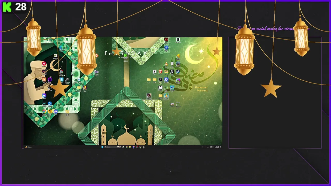Expand the system tray hidden icons chevron
Image resolution: width=331 pixels, height=186 pixels.
[x=200, y=147]
